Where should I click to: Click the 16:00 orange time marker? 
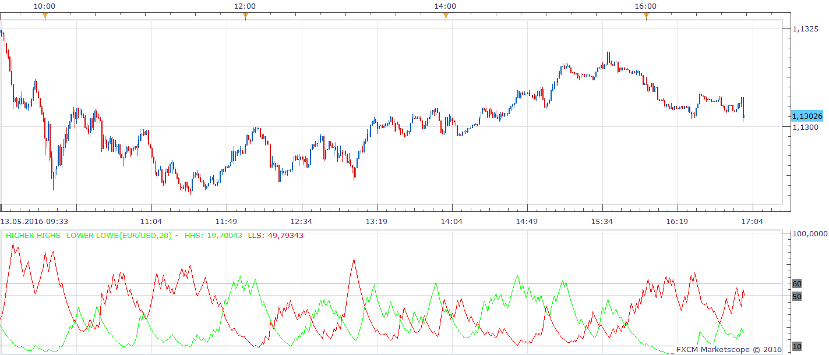646,16
